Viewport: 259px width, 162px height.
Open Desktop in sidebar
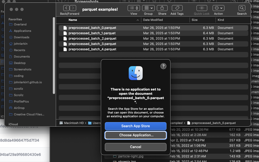(x=20, y=63)
